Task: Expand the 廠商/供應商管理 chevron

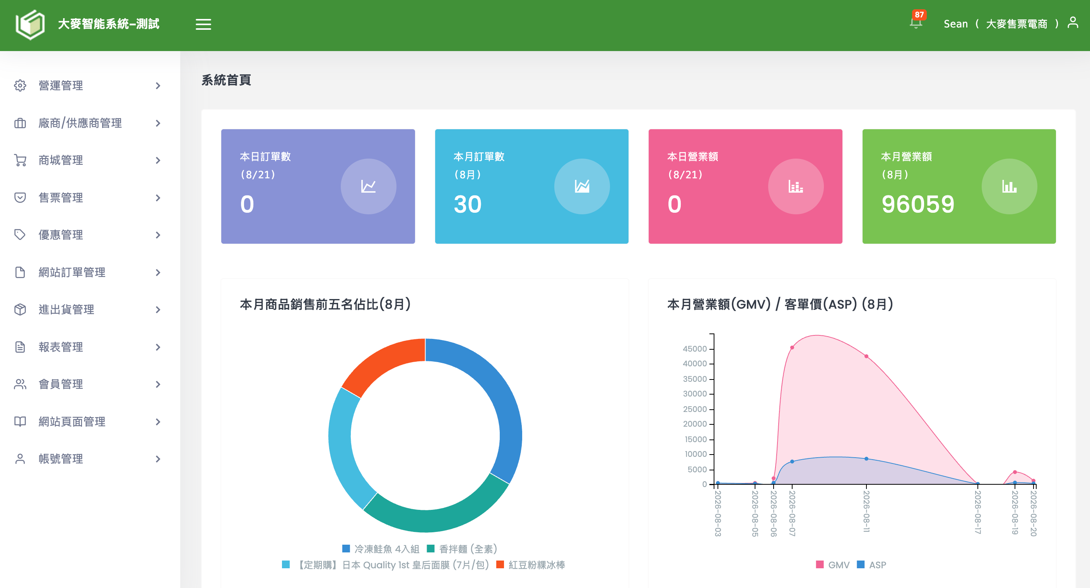Action: (158, 123)
